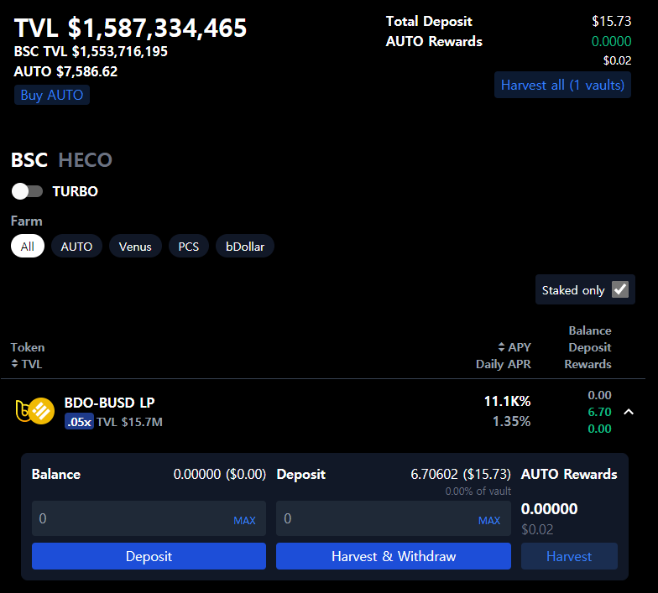Filter farms by bDollar
The image size is (658, 593).
245,247
